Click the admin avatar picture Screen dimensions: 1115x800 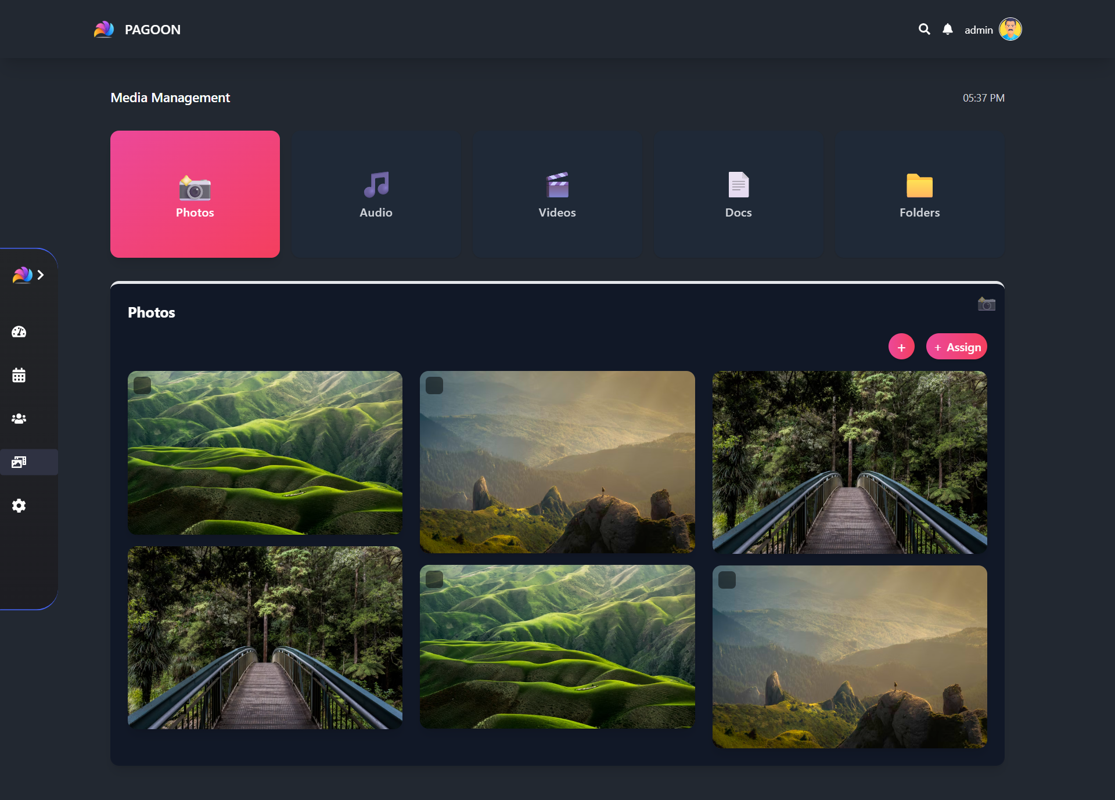tap(1010, 29)
